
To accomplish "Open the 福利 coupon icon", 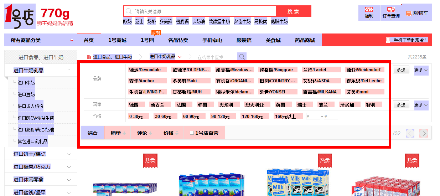I will pyautogui.click(x=369, y=10).
